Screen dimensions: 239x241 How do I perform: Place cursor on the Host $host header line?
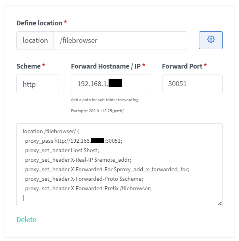(62, 150)
